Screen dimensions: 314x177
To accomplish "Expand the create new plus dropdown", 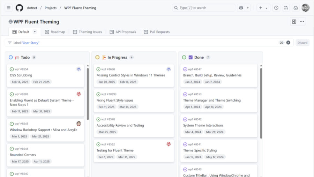I will (263, 8).
